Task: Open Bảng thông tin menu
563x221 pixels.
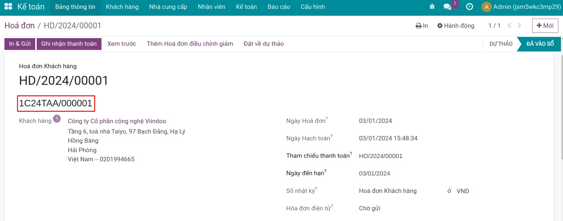Action: 75,7
